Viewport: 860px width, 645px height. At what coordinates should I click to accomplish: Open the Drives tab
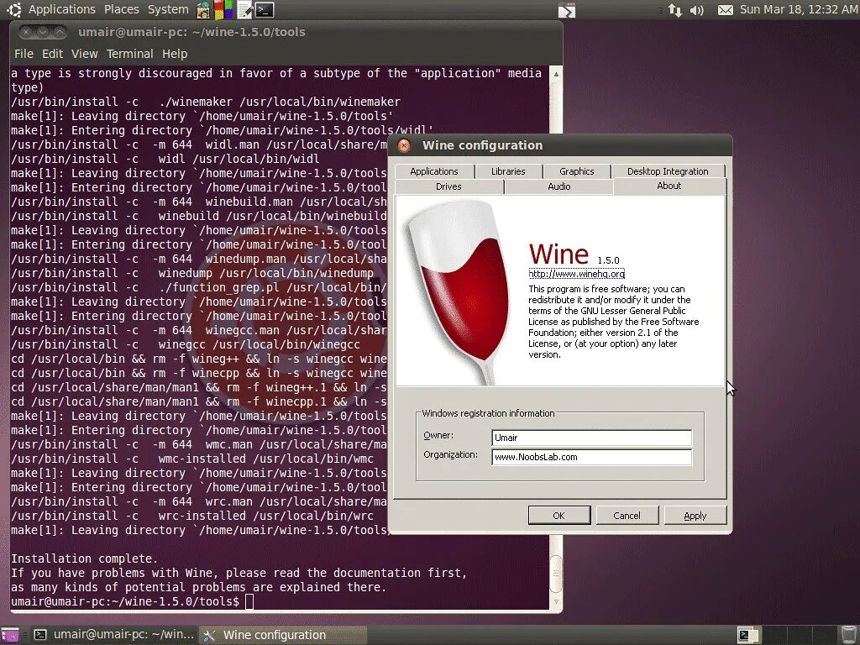point(449,186)
